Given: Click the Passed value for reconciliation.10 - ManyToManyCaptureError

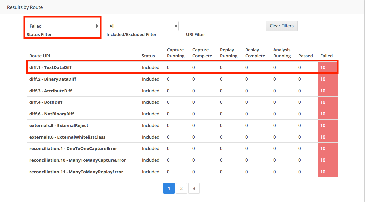Looking at the screenshot, I should 299,160.
